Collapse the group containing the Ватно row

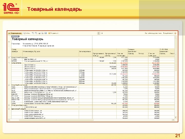point(9,105)
